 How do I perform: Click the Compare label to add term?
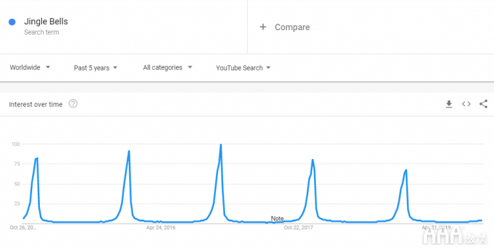pyautogui.click(x=292, y=28)
